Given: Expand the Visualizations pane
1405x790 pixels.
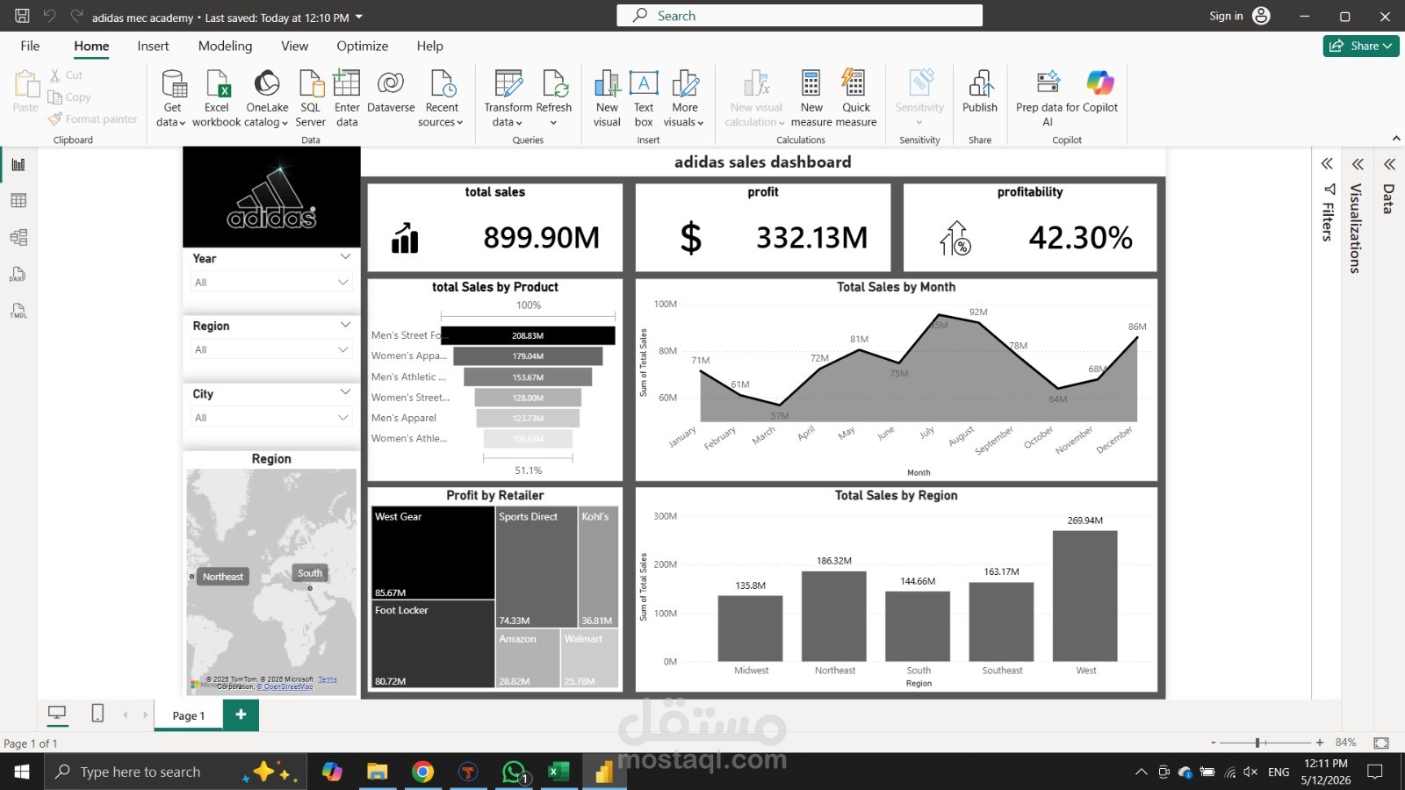Looking at the screenshot, I should 1358,164.
